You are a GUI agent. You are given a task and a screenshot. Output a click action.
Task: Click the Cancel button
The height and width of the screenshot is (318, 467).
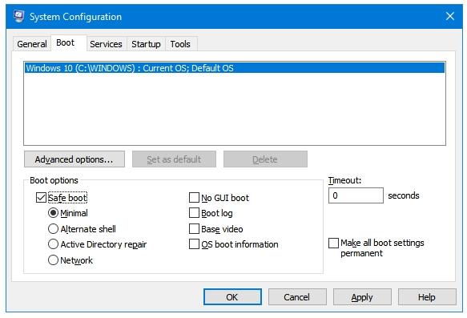297,297
